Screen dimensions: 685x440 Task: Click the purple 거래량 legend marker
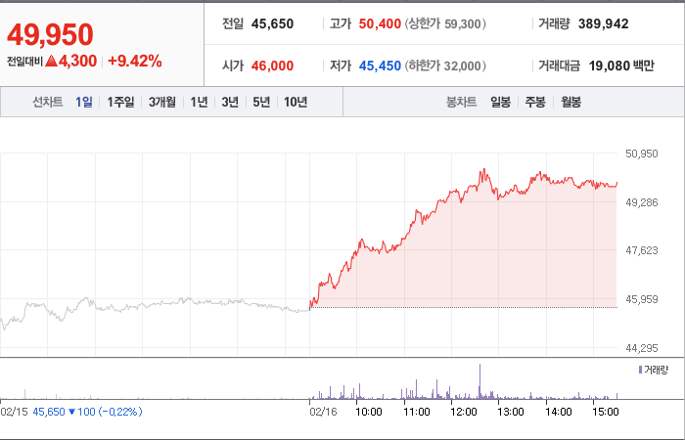(640, 371)
